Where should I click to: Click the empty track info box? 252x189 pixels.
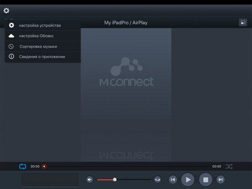[50, 179]
